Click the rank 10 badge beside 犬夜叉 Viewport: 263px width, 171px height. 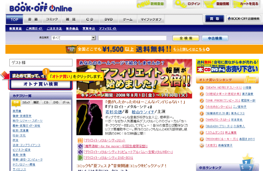202,145
